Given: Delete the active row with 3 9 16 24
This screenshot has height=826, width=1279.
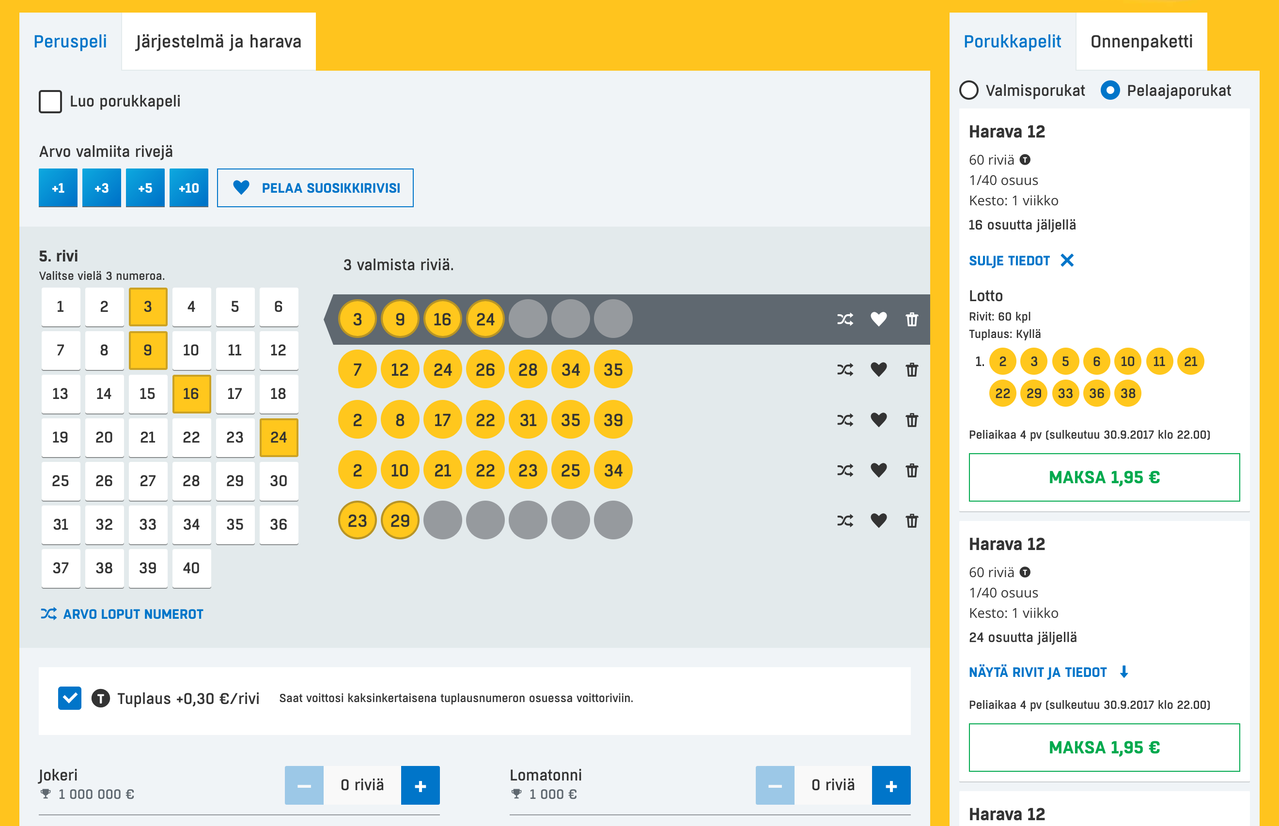Looking at the screenshot, I should coord(911,319).
